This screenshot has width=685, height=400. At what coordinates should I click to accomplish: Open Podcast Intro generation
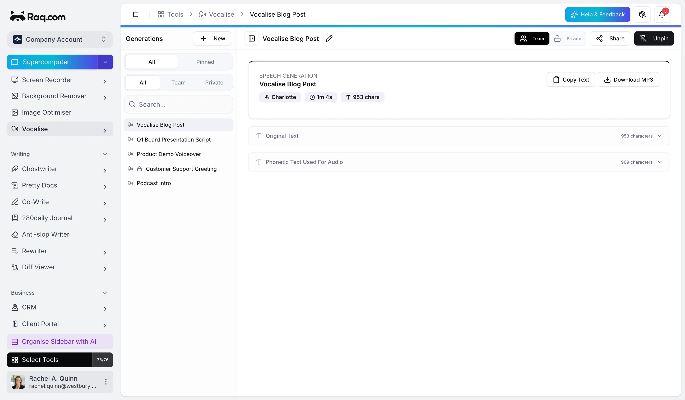178,183
